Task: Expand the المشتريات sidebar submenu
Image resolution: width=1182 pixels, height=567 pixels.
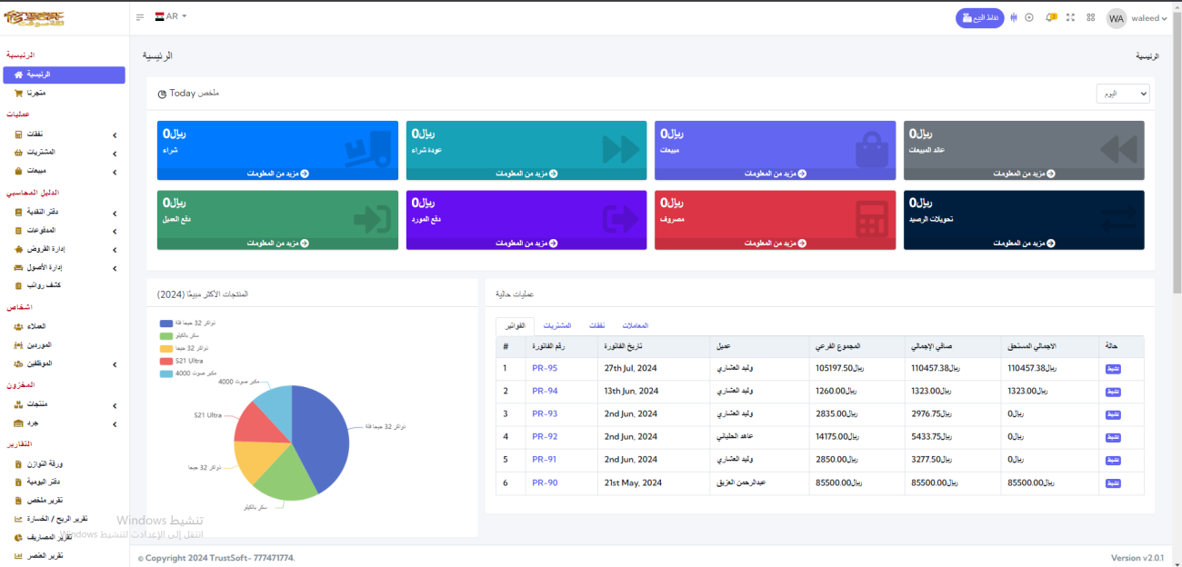Action: tap(64, 152)
